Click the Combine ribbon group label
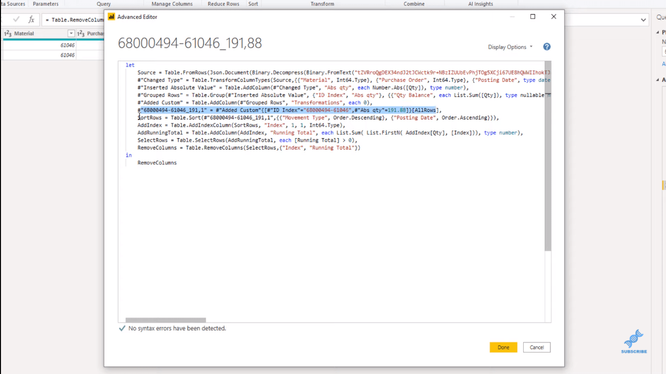The width and height of the screenshot is (666, 374). click(x=414, y=4)
